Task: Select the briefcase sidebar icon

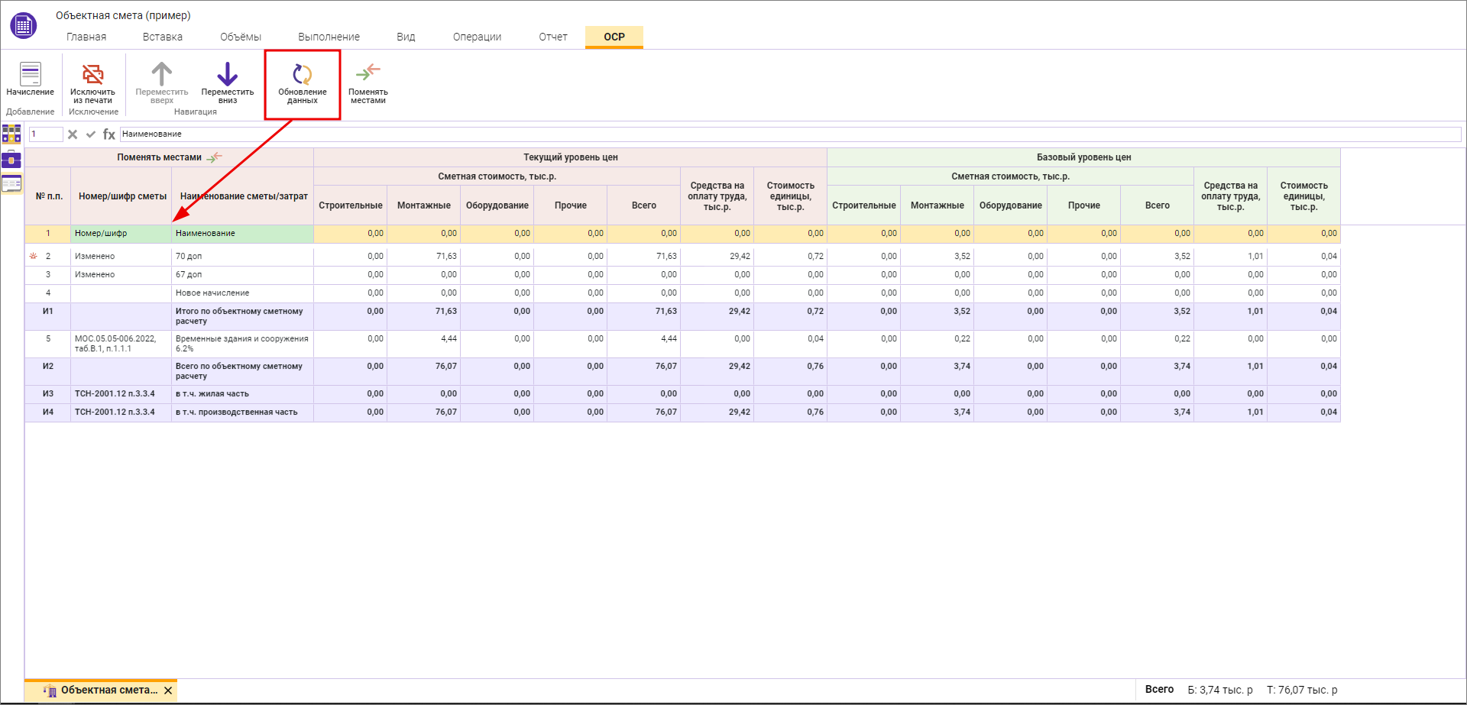Action: pos(11,160)
